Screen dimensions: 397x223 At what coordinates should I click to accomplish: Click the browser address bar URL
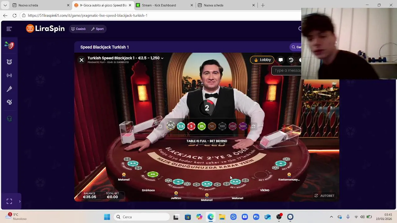click(x=87, y=15)
